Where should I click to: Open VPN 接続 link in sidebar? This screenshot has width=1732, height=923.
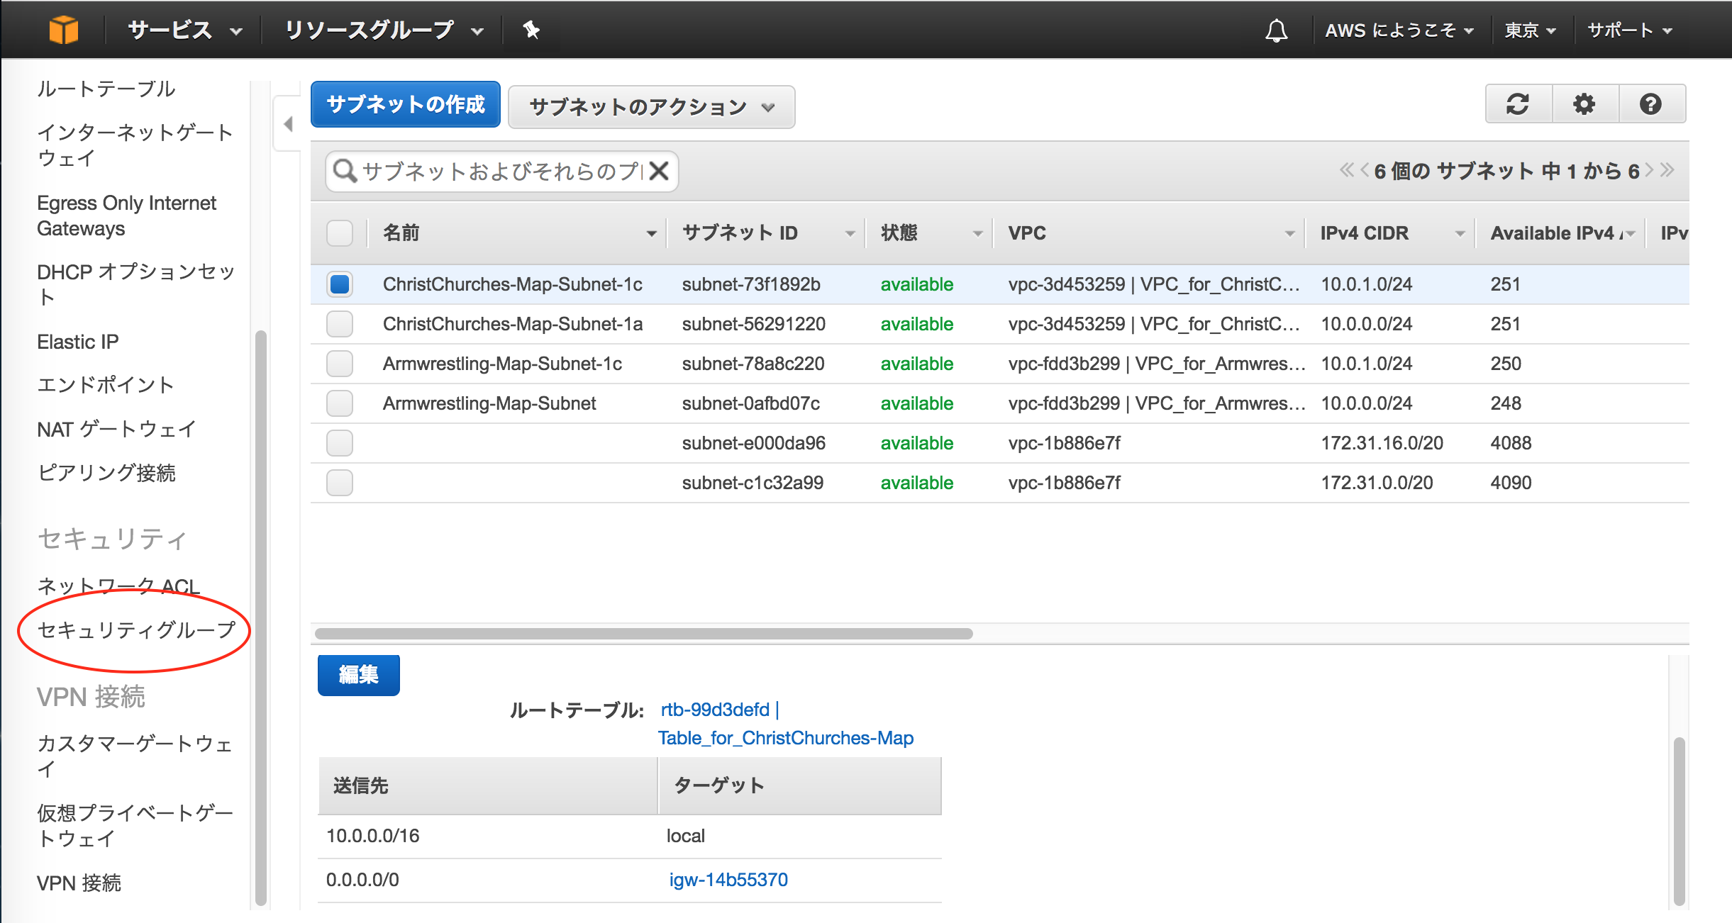[x=79, y=883]
